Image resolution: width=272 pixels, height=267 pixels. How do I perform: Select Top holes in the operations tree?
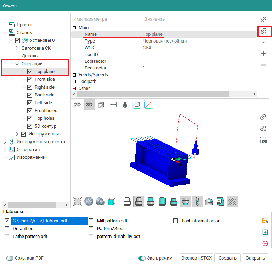[44, 118]
